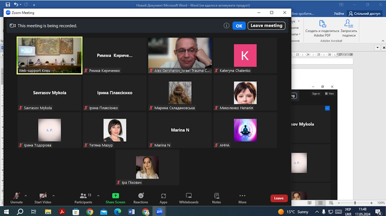Screen dimensions: 386x216
Task: Click Римма Кириченко participant tile
Action: 115,56
